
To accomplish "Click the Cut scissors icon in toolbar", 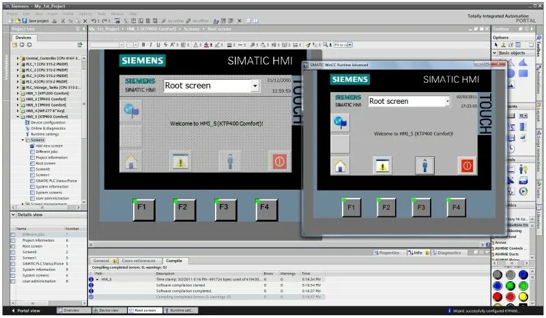I will pos(63,21).
